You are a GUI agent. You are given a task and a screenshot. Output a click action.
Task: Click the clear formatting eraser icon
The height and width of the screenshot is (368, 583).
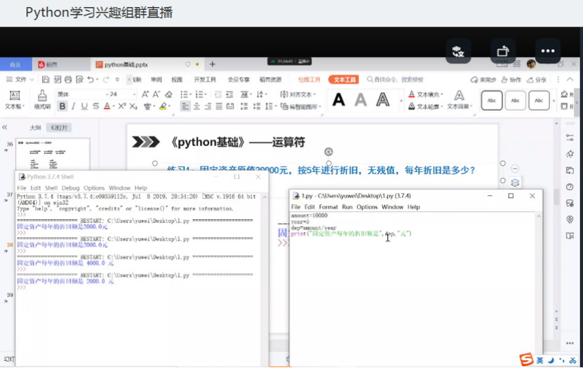tap(168, 94)
